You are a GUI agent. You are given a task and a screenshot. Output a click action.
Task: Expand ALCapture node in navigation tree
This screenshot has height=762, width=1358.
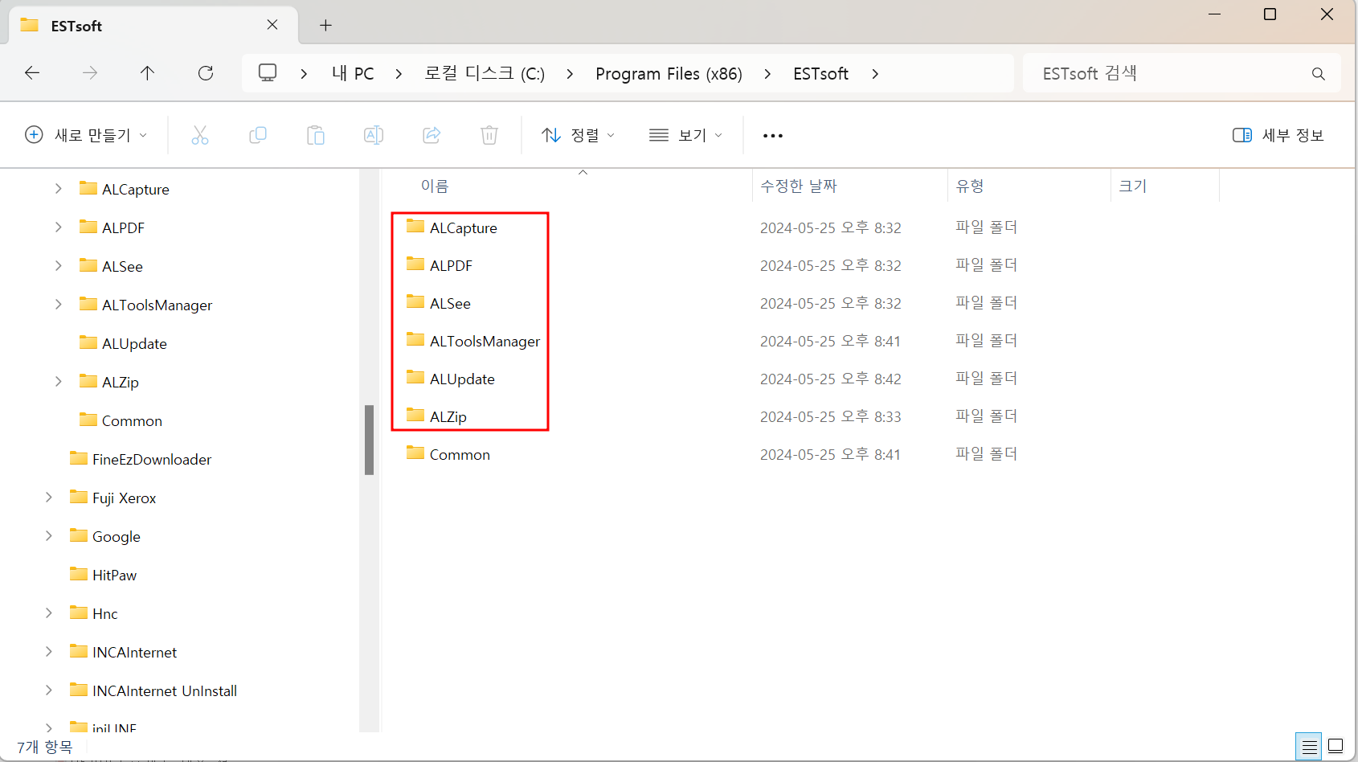pos(58,189)
